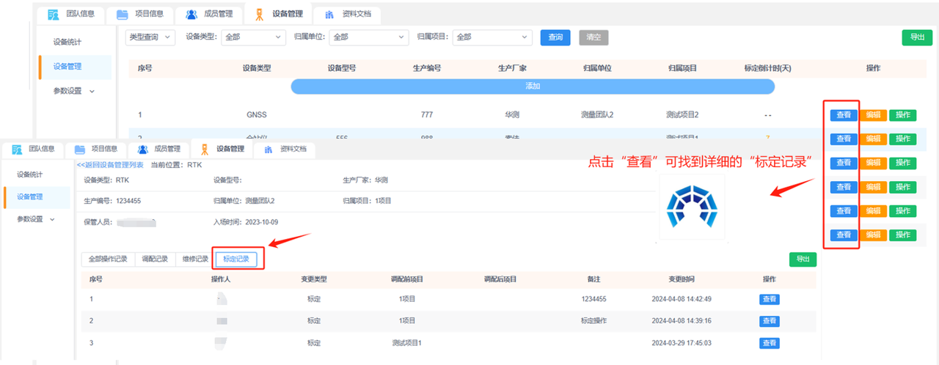Click the 成员管理 icon in the lower panel's tab bar
939x365 pixels.
coord(142,150)
